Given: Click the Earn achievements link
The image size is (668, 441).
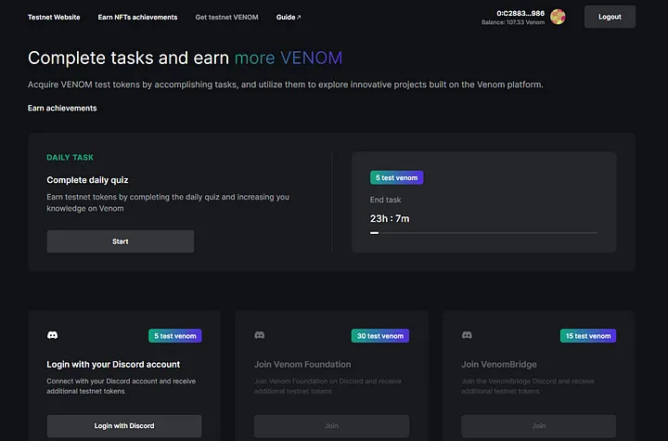Looking at the screenshot, I should (62, 108).
